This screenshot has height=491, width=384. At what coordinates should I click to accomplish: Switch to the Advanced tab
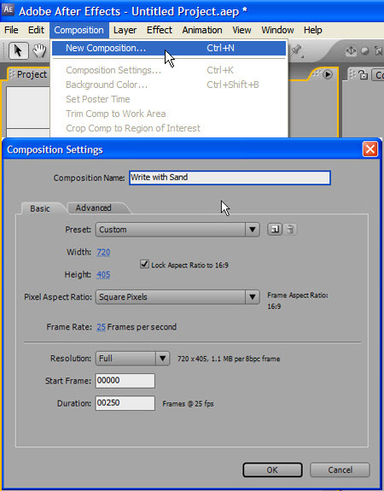coord(93,208)
